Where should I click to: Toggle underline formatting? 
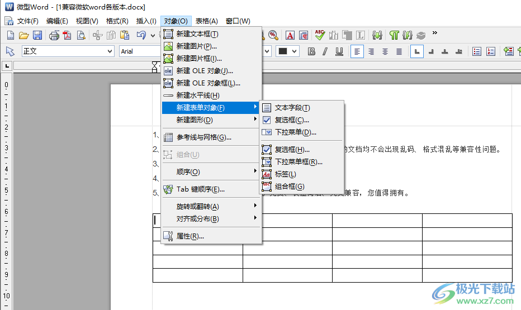[339, 51]
